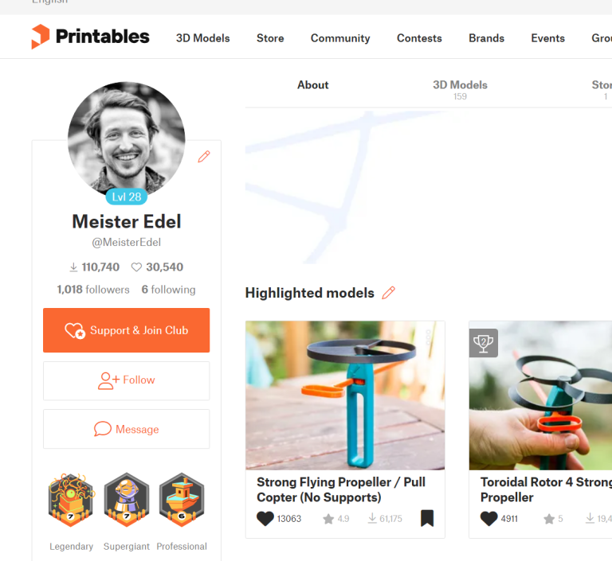Select the About profile tab
The width and height of the screenshot is (612, 561).
pyautogui.click(x=313, y=85)
